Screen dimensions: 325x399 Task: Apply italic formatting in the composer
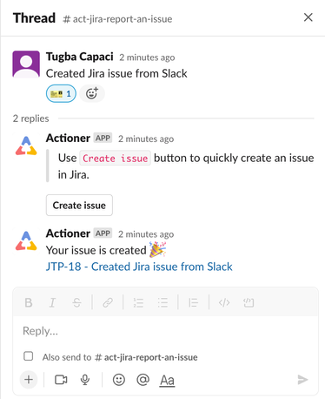(52, 303)
